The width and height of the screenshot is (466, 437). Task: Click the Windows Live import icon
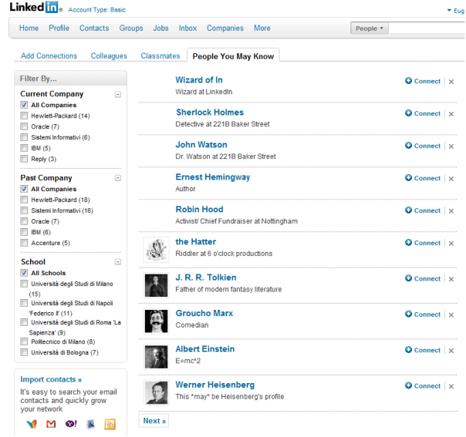(x=31, y=424)
